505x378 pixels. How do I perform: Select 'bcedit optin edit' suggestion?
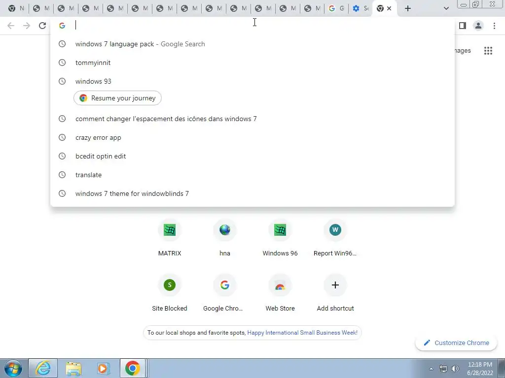point(252,156)
